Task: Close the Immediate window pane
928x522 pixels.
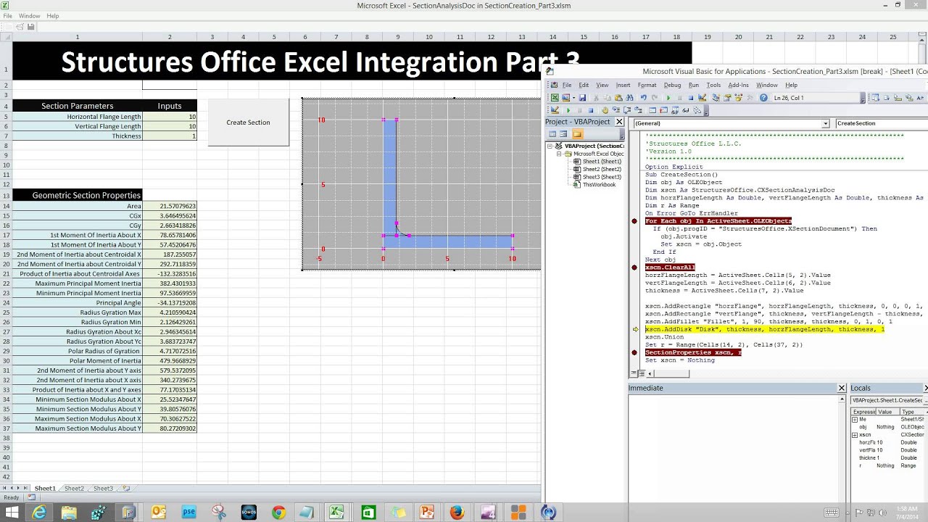Action: 842,388
